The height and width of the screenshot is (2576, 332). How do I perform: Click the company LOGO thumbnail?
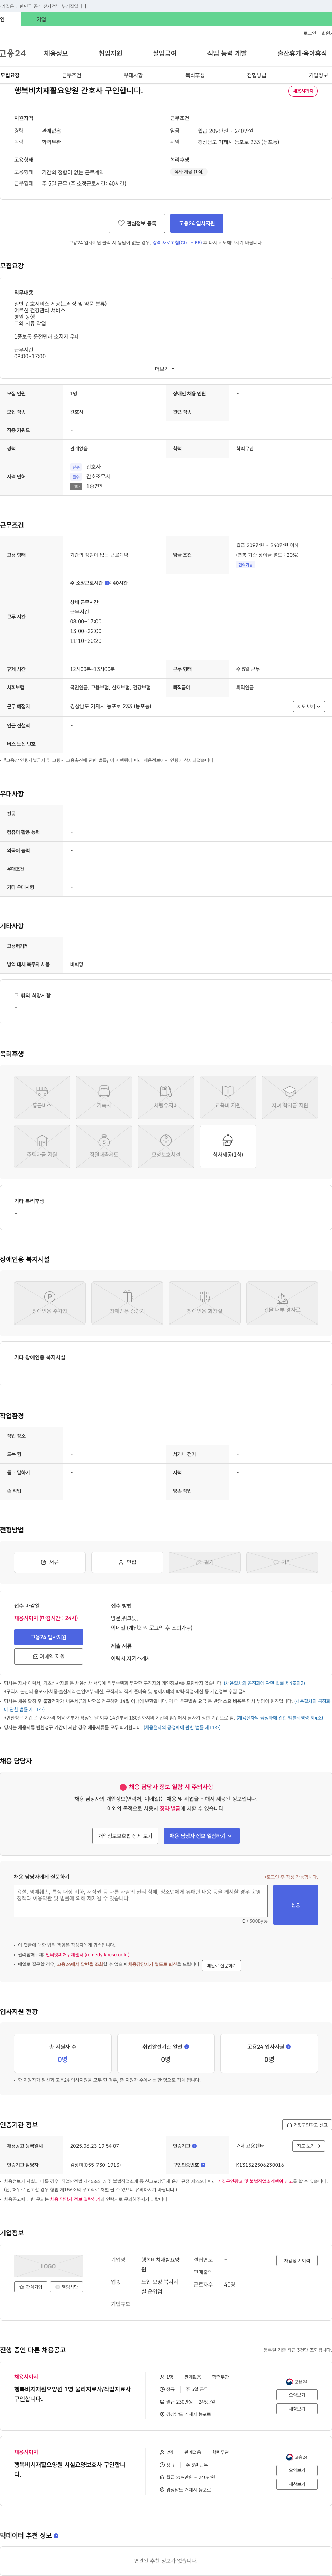tap(48, 2266)
